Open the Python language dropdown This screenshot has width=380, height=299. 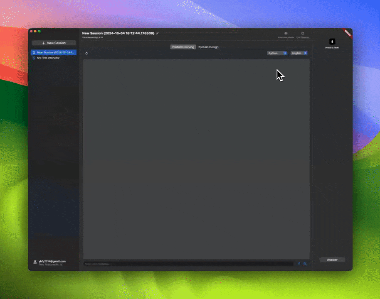(x=277, y=53)
